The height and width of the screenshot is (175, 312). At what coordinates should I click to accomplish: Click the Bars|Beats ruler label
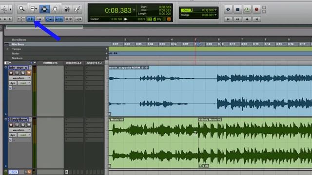(19, 40)
